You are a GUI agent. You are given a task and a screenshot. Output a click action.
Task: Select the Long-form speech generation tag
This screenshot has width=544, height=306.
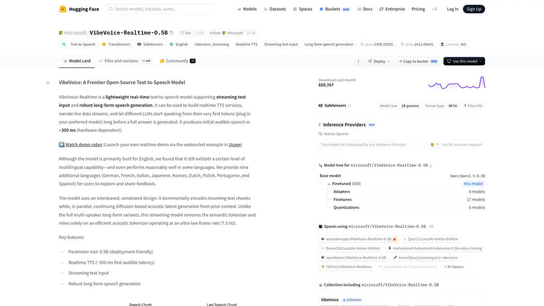[329, 44]
